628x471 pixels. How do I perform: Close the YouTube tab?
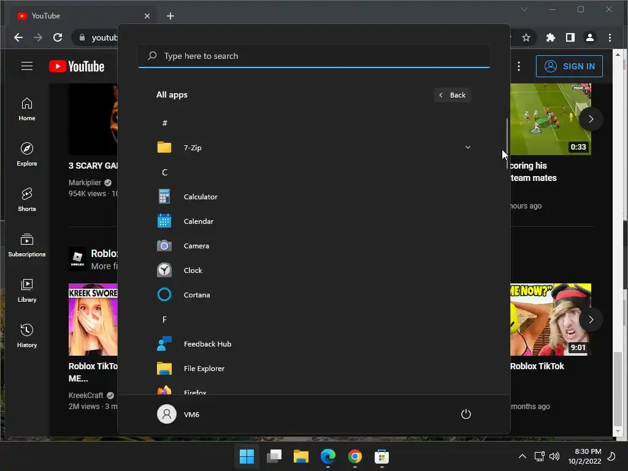(x=147, y=16)
